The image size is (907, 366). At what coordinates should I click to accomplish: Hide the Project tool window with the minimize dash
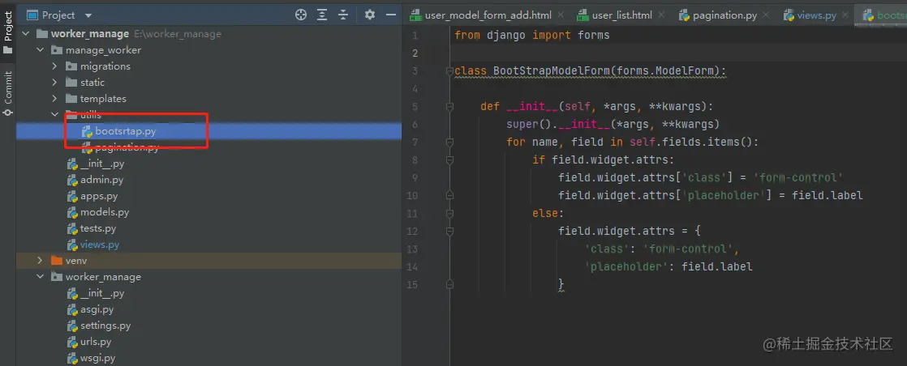click(391, 15)
